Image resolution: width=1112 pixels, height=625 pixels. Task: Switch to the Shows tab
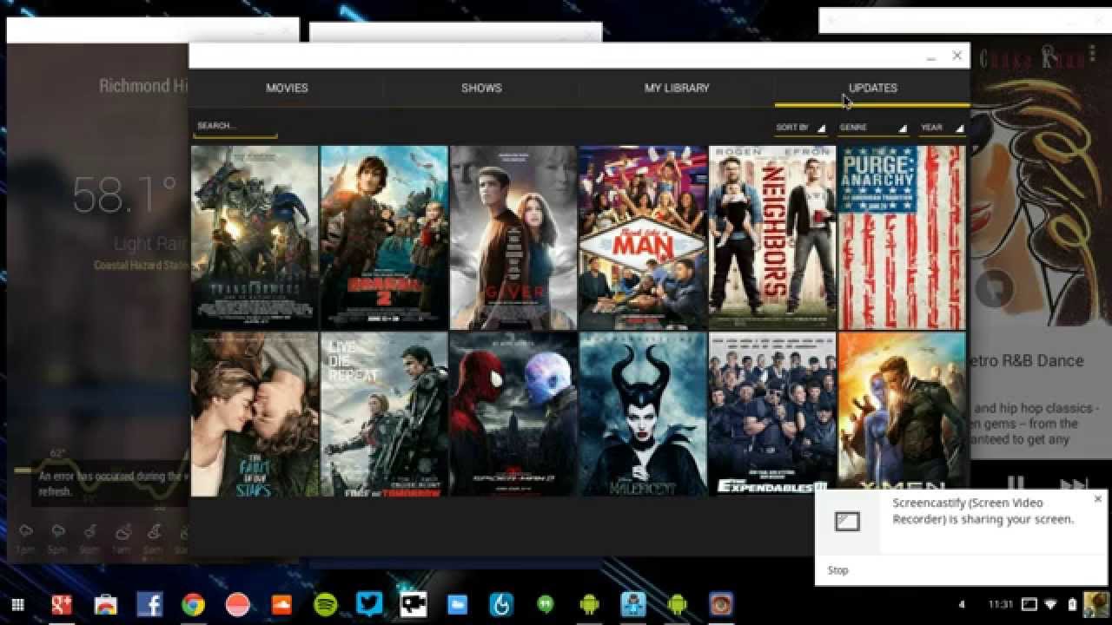coord(481,88)
